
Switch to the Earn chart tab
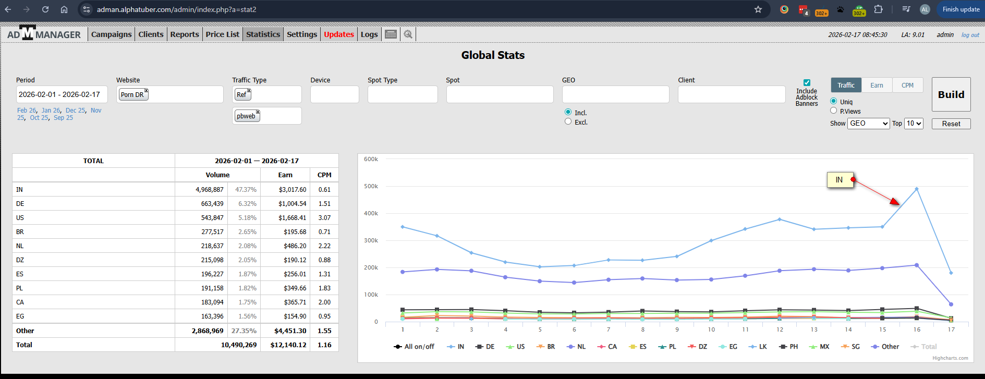click(x=877, y=85)
